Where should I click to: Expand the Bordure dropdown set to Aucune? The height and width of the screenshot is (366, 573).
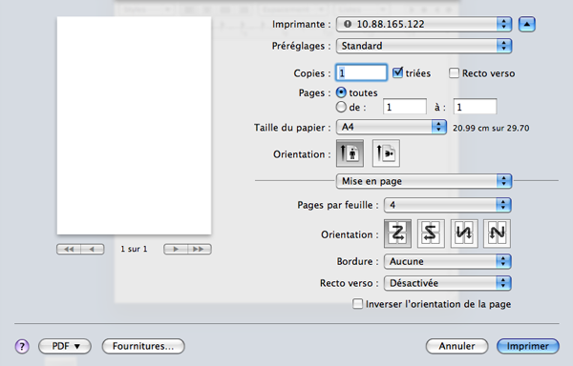(x=448, y=261)
